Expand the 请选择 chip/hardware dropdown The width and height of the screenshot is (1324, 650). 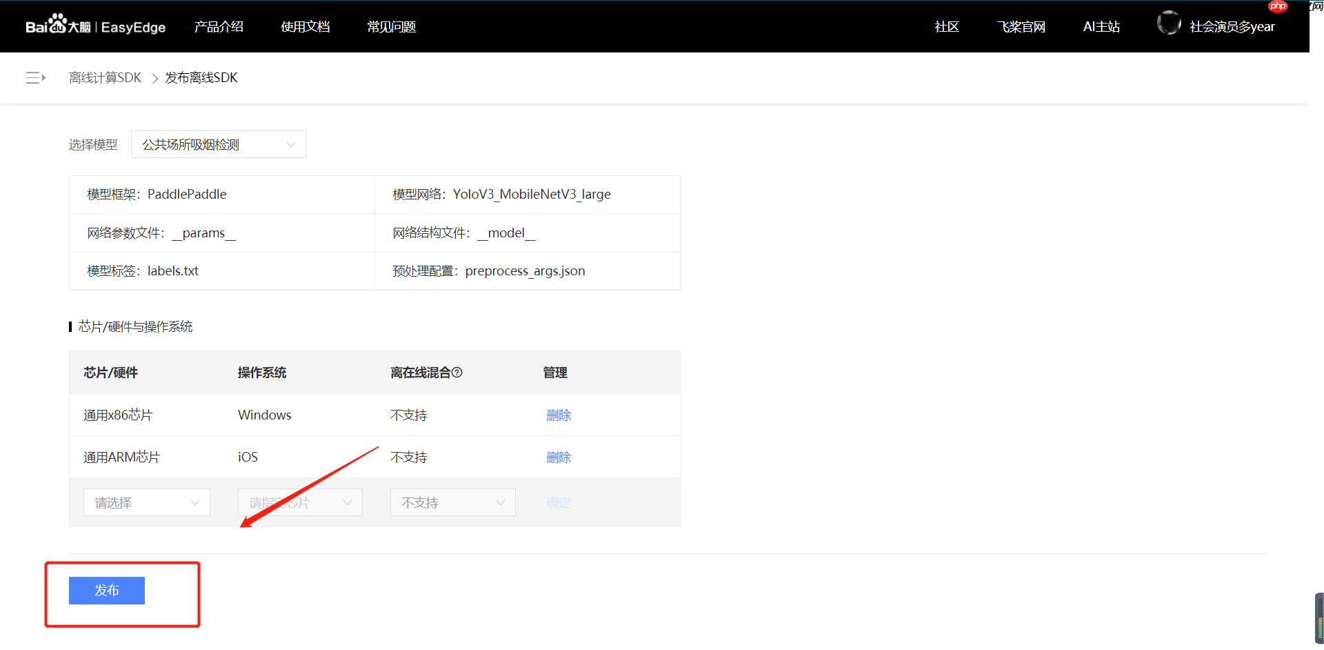pos(146,502)
